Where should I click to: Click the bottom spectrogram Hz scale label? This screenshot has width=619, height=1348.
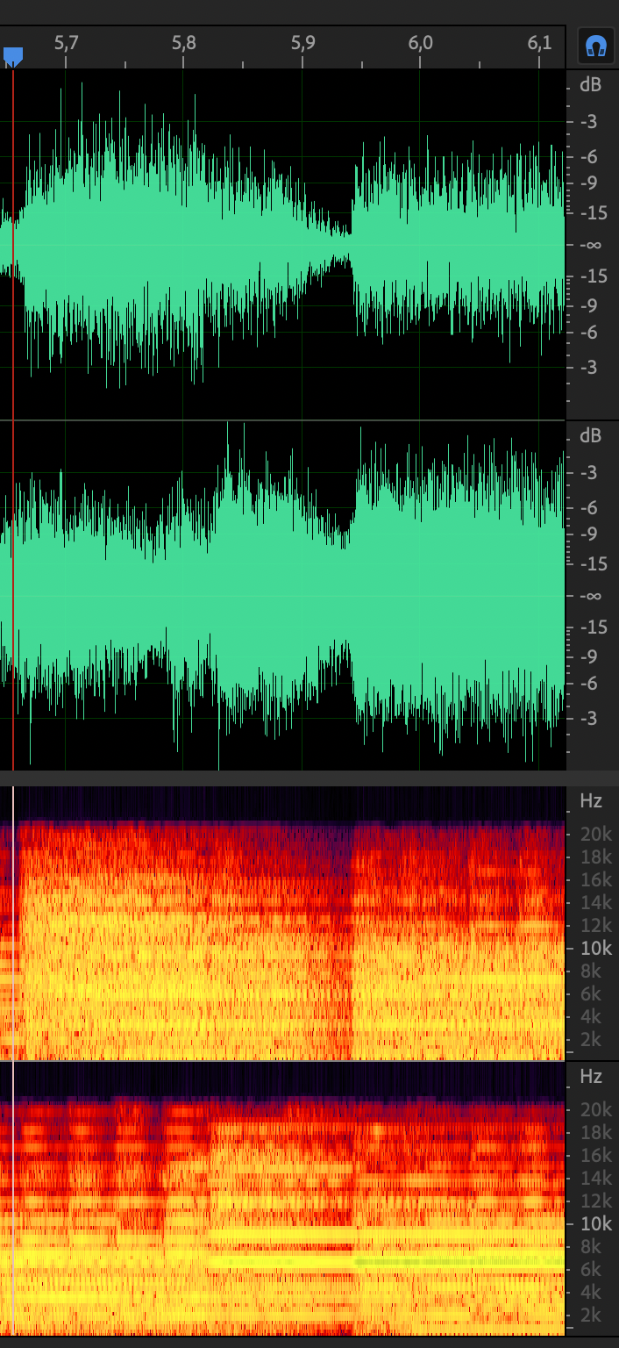point(591,1076)
